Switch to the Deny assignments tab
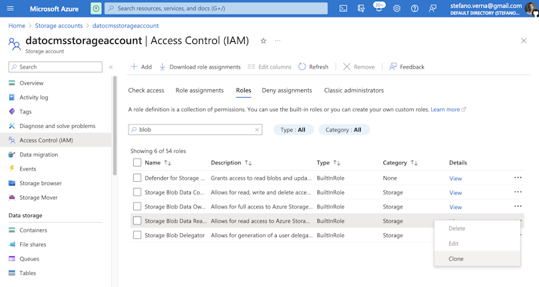Viewport: 539px width, 287px height. [287, 90]
